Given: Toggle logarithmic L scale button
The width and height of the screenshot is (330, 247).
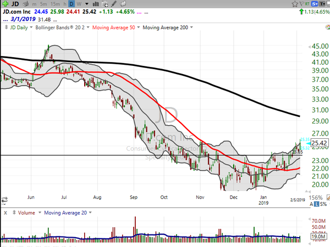Looking at the screenshot, I should coord(317,204).
